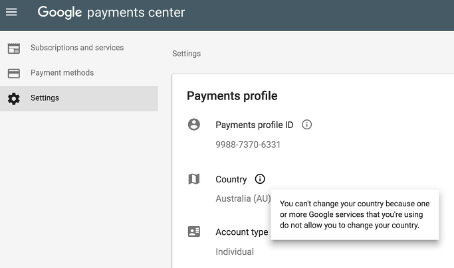Screen dimensions: 454x268
Task: Select the Settings sidebar item label
Action: tap(45, 98)
